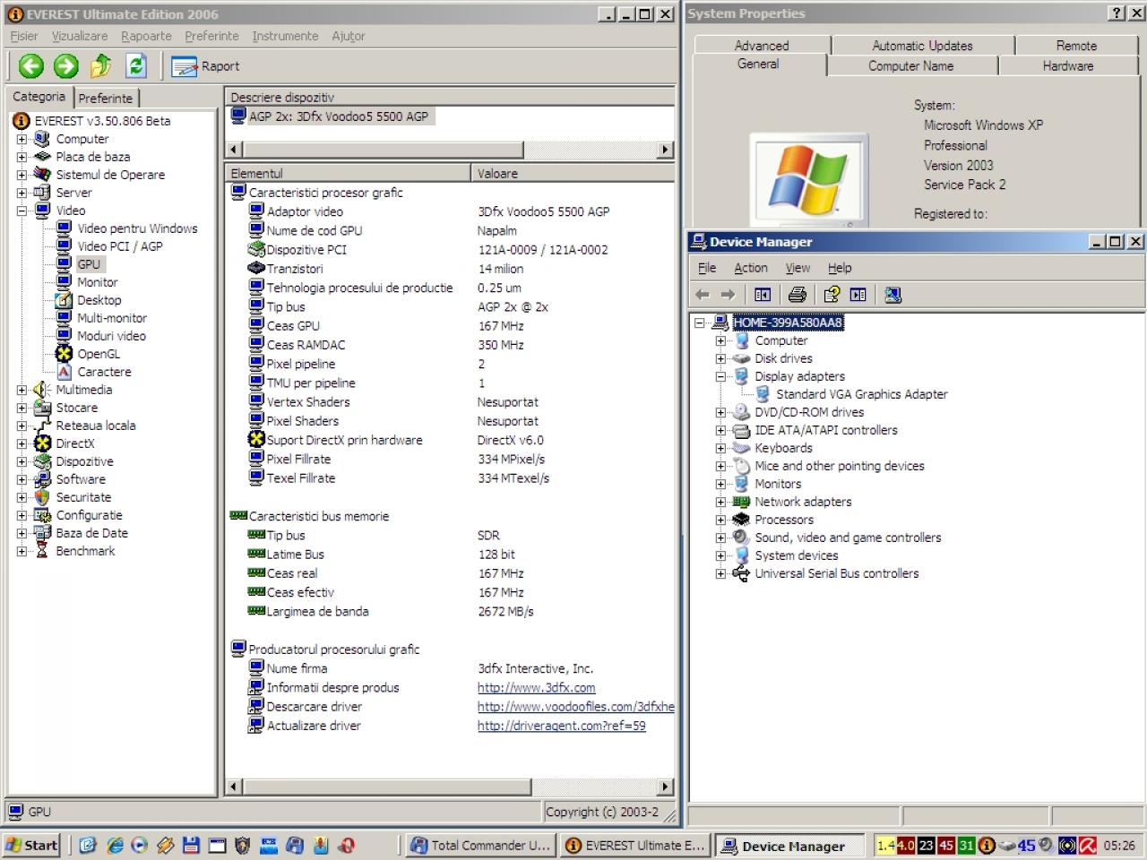Screen dimensions: 1147x860
Task: Open the http://www.3dfx.com link
Action: [x=537, y=688]
